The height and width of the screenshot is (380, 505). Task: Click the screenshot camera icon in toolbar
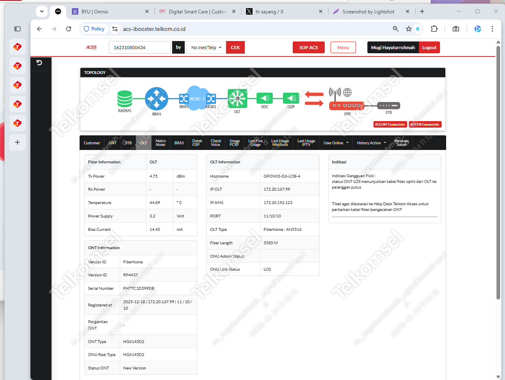click(x=456, y=29)
